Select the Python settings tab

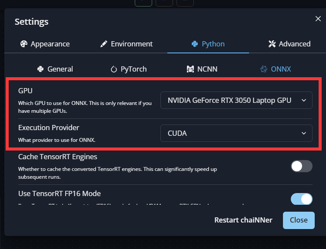click(208, 44)
